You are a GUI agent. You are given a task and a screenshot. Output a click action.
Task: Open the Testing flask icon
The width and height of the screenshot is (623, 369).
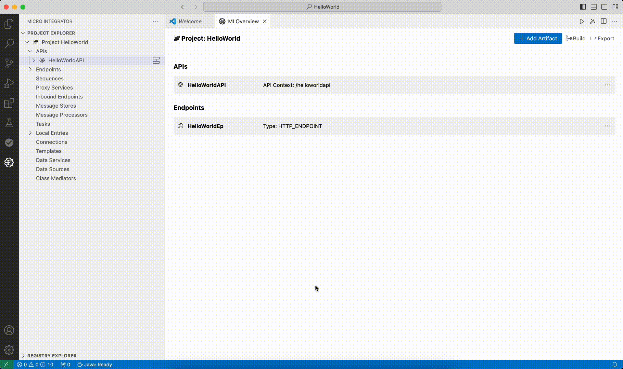(x=9, y=123)
